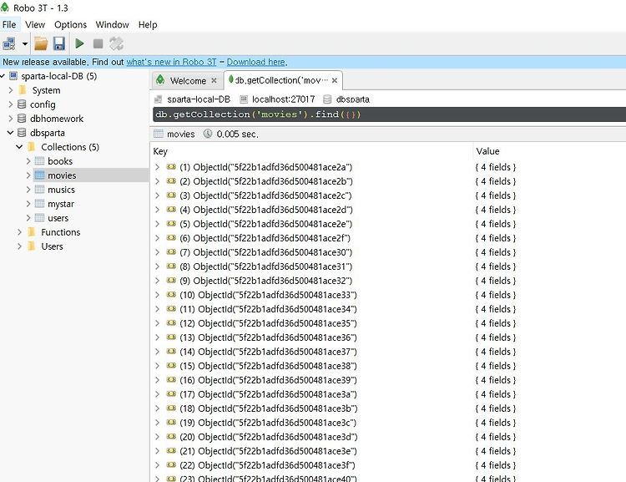This screenshot has height=482, width=626.
Task: Click the { 4 fields } value for row (9)
Action: tap(496, 281)
